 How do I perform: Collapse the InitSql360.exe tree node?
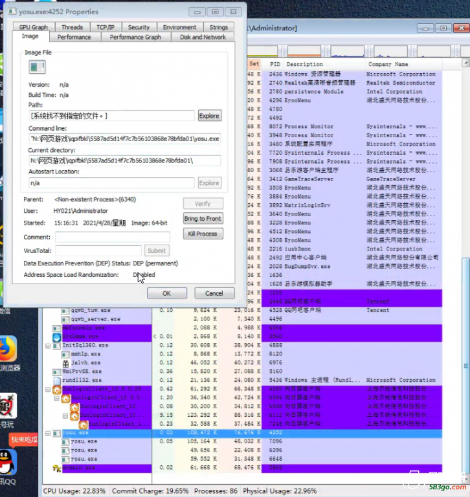(x=48, y=346)
